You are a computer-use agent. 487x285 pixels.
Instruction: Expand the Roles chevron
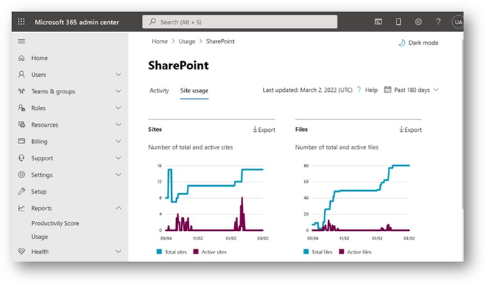coord(118,108)
